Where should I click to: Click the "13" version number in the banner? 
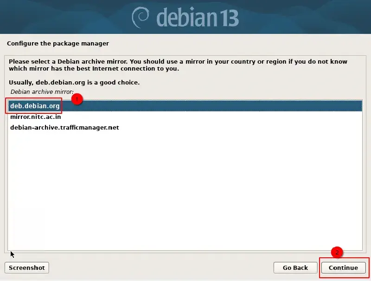229,18
